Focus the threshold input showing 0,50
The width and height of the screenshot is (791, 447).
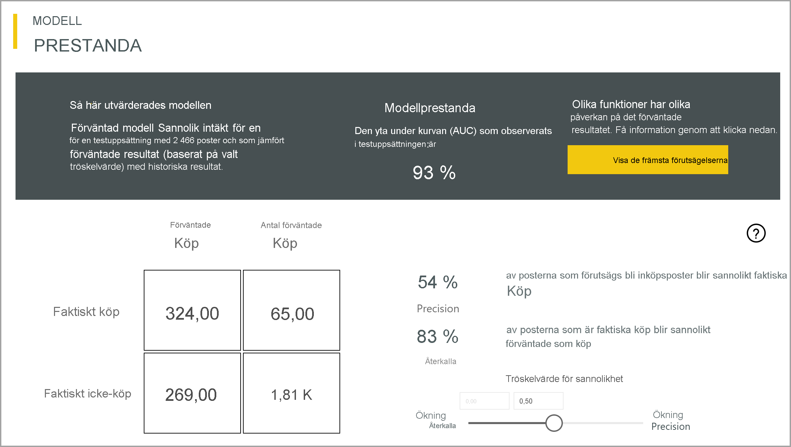(538, 401)
